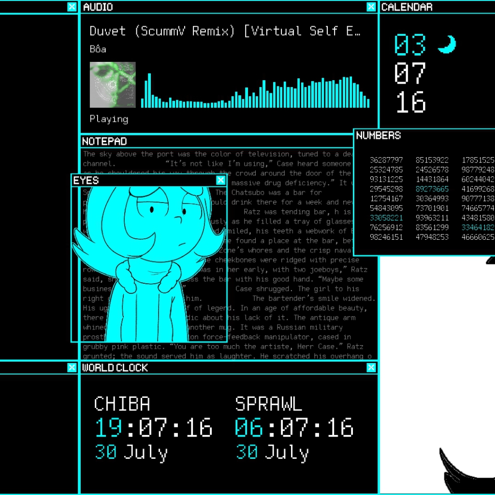Image resolution: width=495 pixels, height=495 pixels.
Task: Close the untitled window beside WORLD CLOCK
Action: 72,367
